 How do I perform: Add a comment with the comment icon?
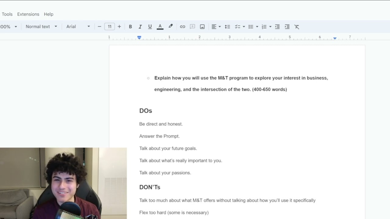[x=192, y=27]
